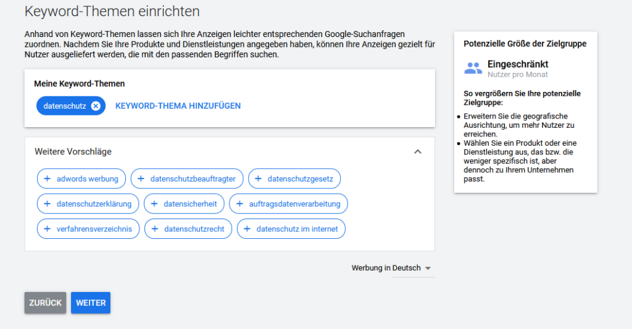Image resolution: width=632 pixels, height=329 pixels.
Task: Click plus icon on datenschutzgesetz
Action: (259, 179)
